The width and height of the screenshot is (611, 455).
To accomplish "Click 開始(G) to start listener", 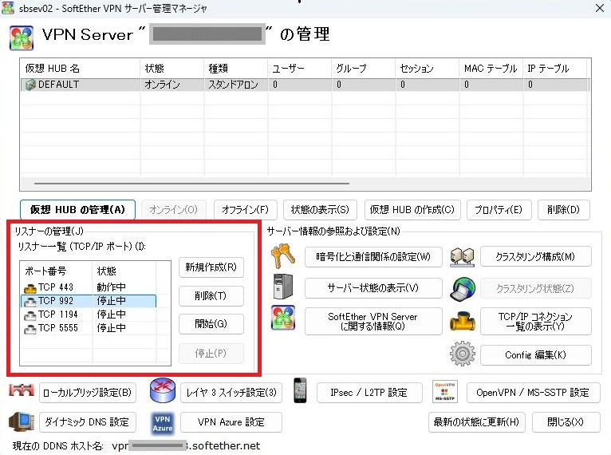I will (211, 323).
